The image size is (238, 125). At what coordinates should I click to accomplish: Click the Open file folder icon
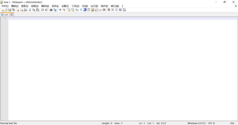click(6, 10)
